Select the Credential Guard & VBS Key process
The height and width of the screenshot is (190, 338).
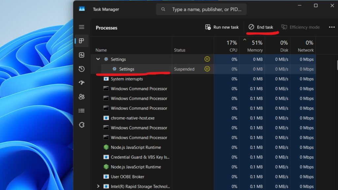point(203,157)
